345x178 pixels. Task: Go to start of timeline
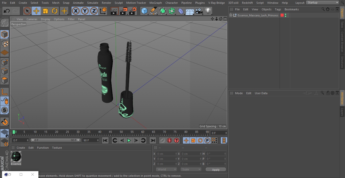pyautogui.click(x=105, y=140)
